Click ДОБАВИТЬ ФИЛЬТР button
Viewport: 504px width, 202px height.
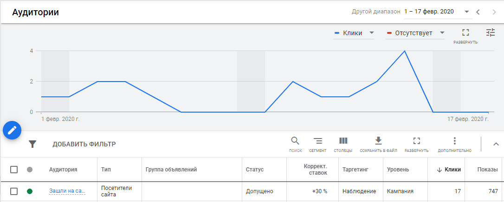pyautogui.click(x=84, y=144)
